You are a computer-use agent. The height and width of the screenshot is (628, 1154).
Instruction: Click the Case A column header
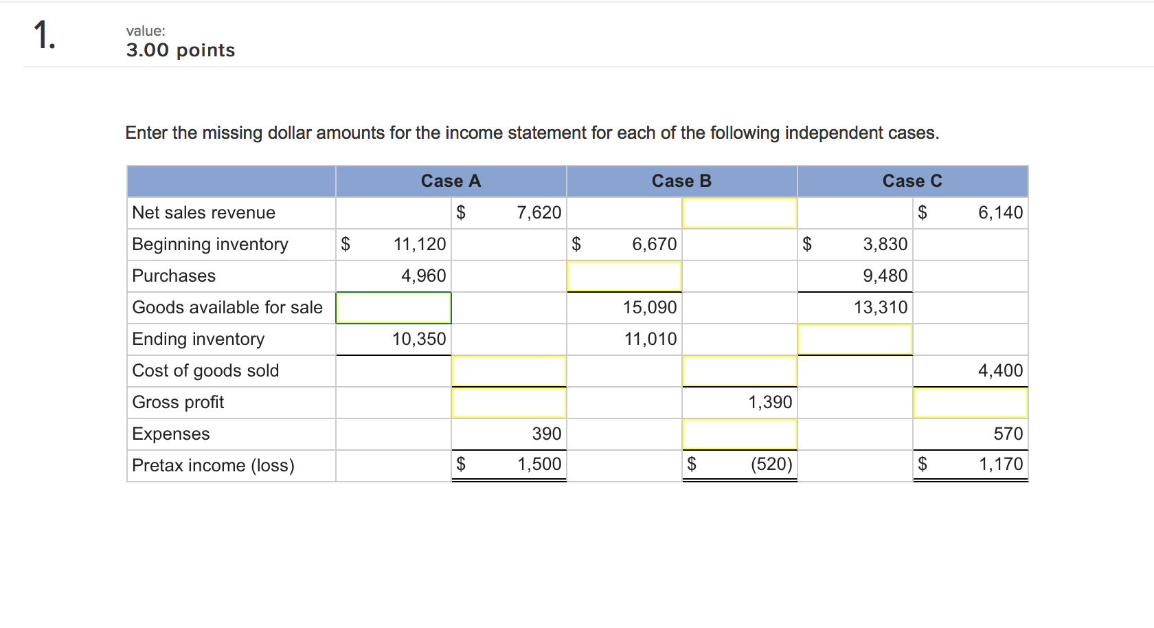pyautogui.click(x=450, y=181)
